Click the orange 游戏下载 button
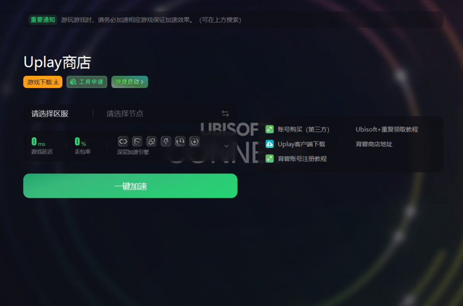 [43, 82]
